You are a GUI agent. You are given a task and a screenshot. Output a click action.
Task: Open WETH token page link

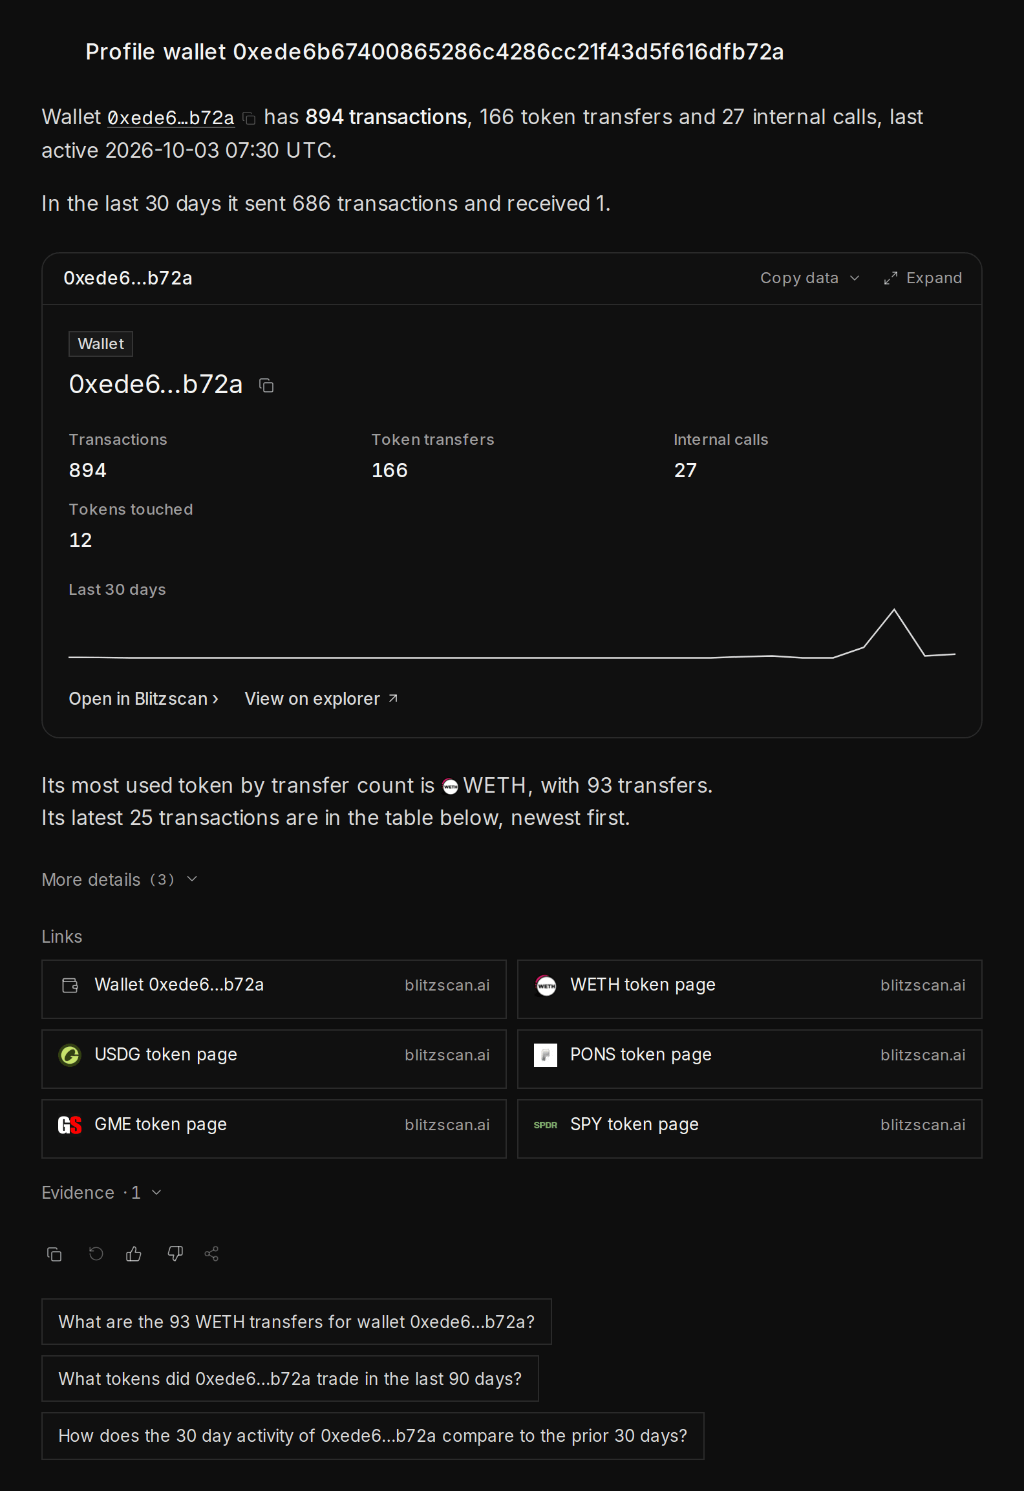coord(750,989)
